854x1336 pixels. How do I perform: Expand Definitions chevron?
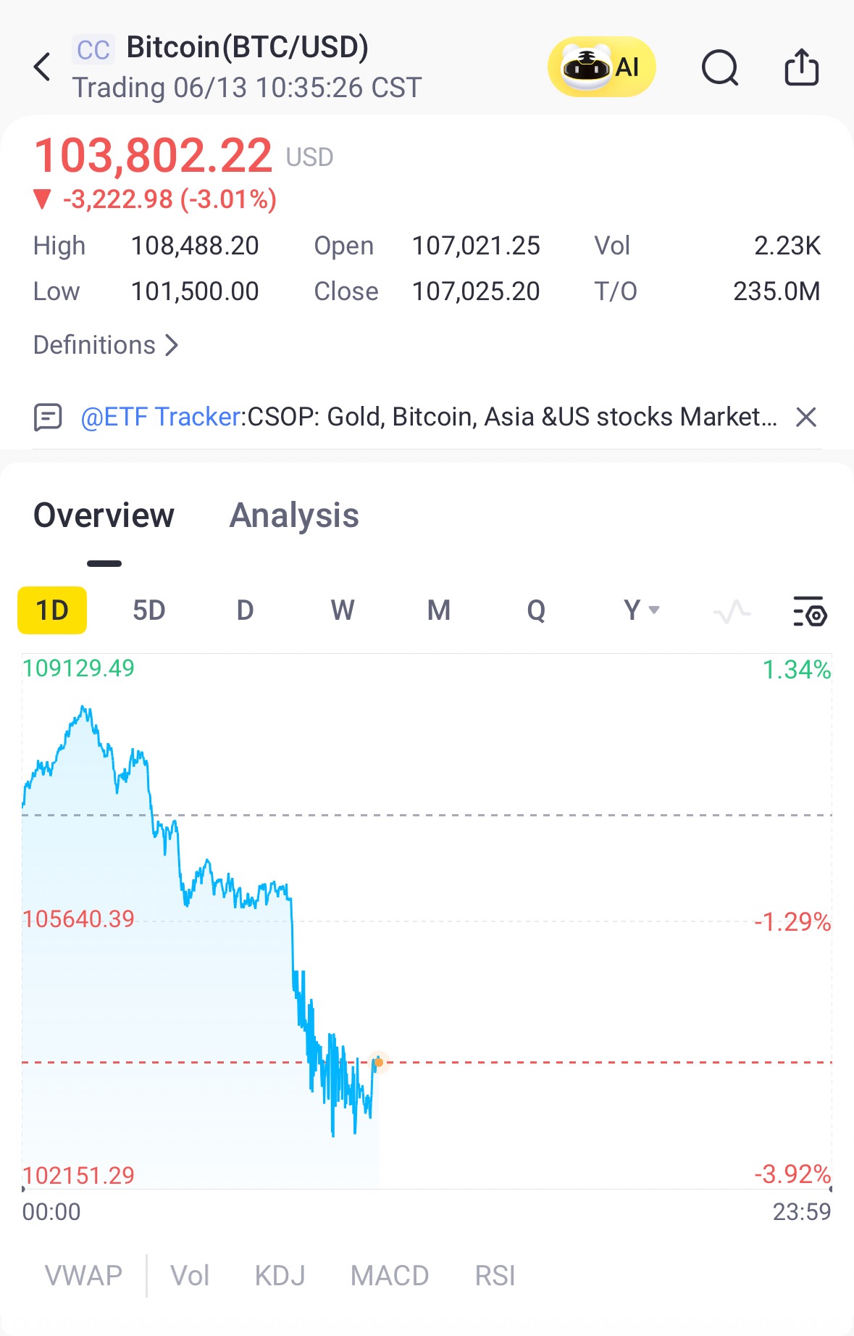tap(172, 345)
